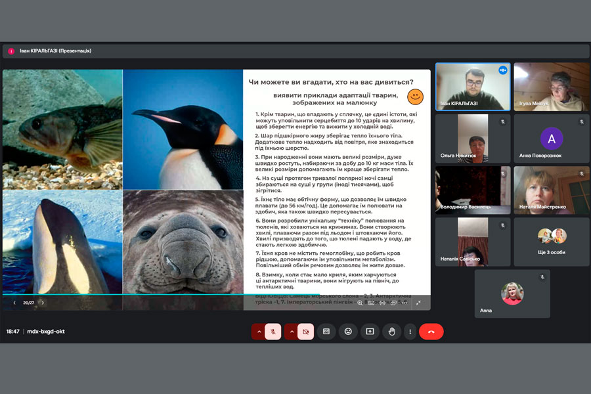
Task: Raise your hand in the meeting
Action: [392, 332]
